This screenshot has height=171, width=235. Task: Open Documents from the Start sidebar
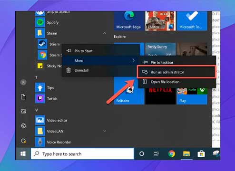(x=23, y=97)
